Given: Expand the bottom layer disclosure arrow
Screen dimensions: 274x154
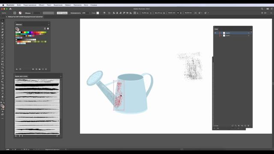Looking at the screenshot, I should pos(221,36).
